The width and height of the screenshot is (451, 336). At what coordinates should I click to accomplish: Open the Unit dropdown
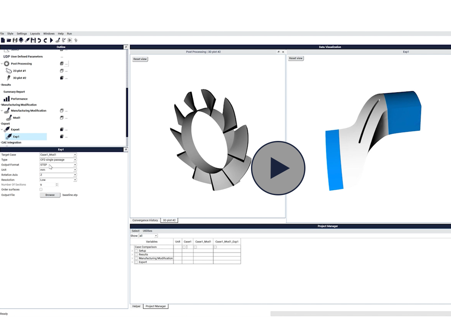(58, 170)
